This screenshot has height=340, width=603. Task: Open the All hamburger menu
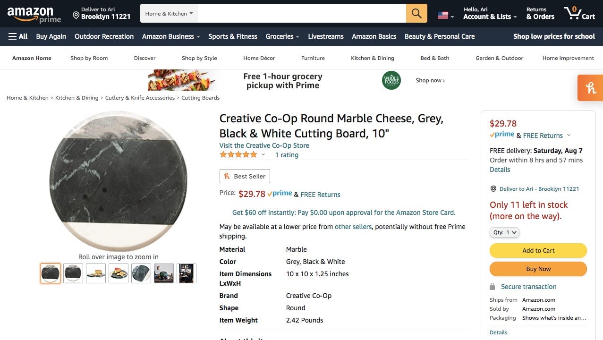pos(18,36)
